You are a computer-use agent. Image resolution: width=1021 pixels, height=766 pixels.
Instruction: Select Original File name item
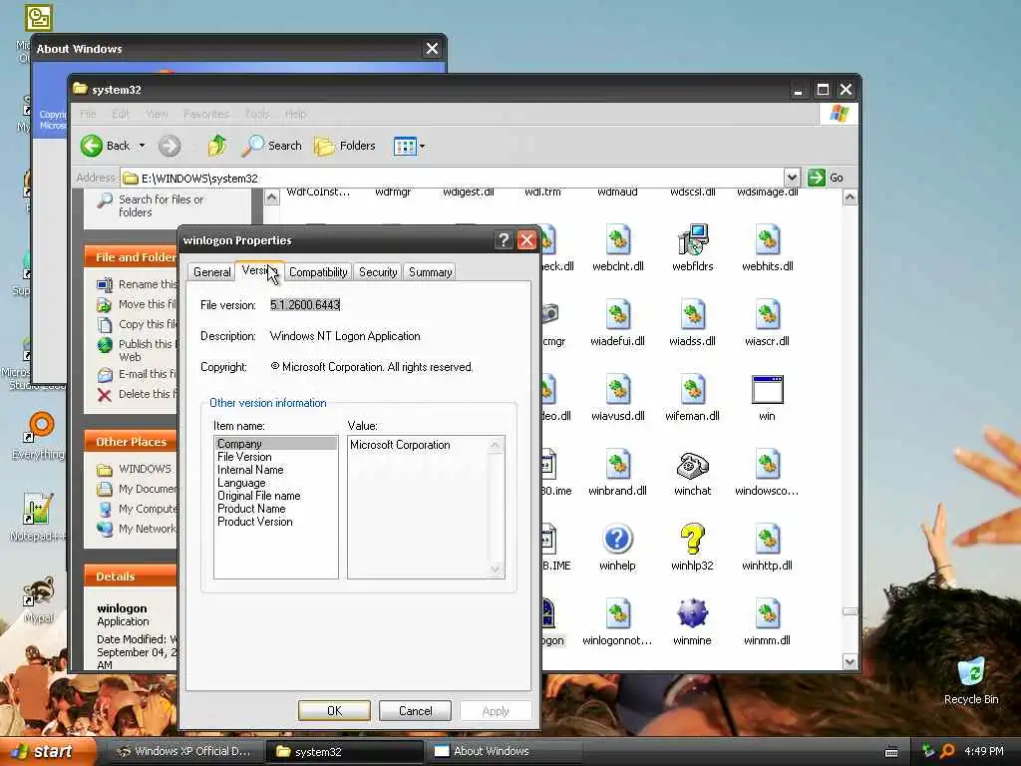click(x=276, y=496)
